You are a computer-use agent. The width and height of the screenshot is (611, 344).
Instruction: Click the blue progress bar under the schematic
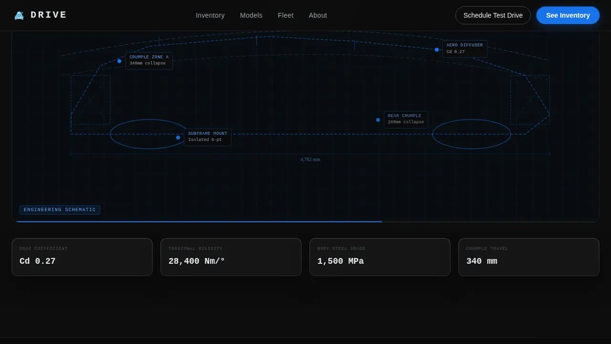[198, 222]
